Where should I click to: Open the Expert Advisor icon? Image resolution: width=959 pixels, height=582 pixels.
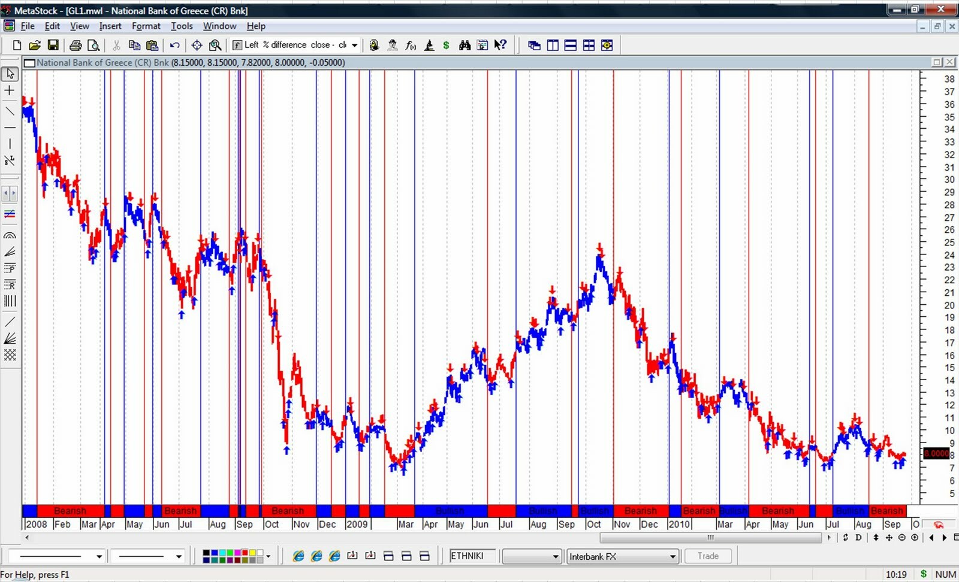[374, 46]
